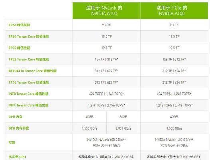Select the 'FP32 峰值性能' row label
Screen dimensions: 210x160
tap(20, 48)
